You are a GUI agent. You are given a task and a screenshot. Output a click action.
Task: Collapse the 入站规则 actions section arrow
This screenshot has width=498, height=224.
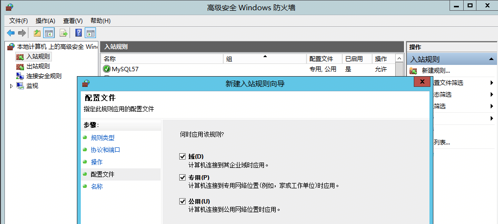pos(491,59)
